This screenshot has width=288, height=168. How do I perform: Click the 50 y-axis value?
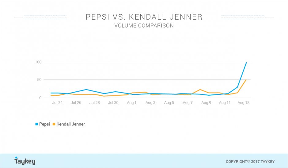[x=39, y=80]
